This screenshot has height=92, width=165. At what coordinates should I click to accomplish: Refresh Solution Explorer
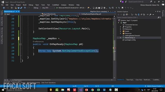[x=139, y=15]
